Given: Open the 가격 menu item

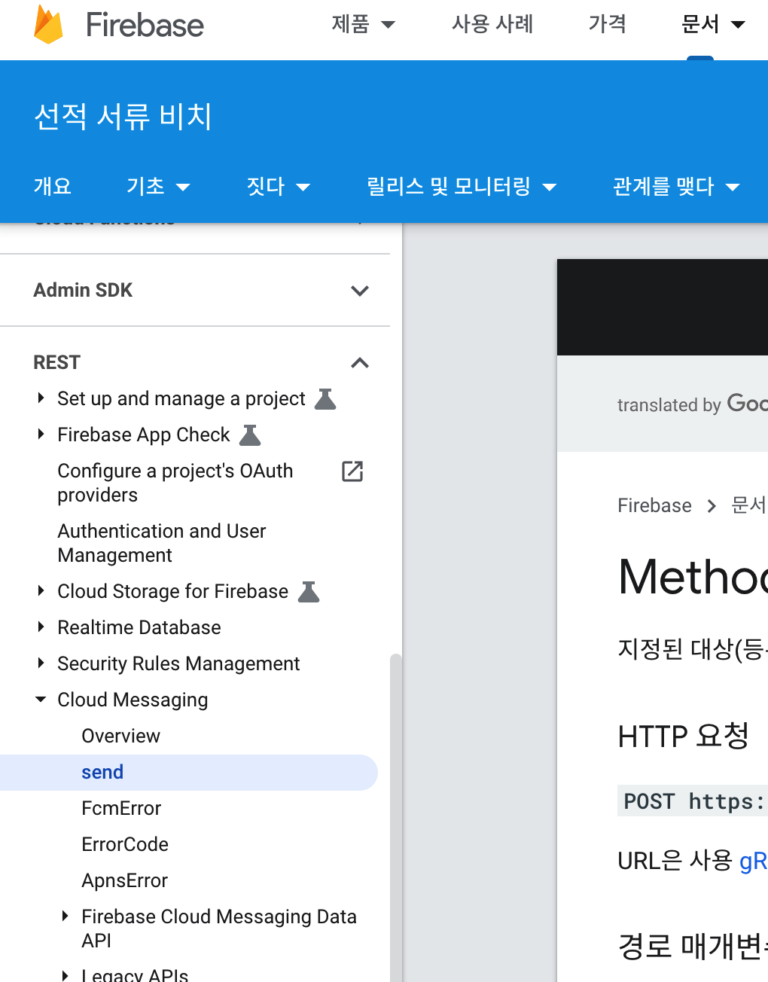Looking at the screenshot, I should (607, 24).
